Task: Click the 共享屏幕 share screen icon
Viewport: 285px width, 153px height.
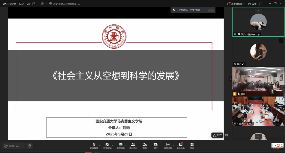Action: [121, 145]
